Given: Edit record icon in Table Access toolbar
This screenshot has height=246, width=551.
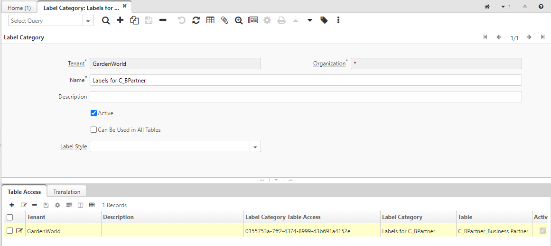Looking at the screenshot, I should [24, 205].
